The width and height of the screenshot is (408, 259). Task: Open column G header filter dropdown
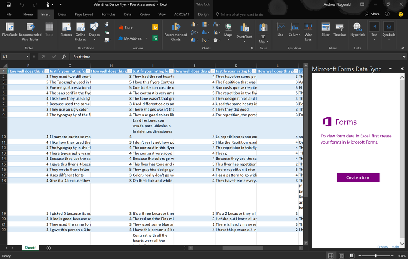(88, 71)
